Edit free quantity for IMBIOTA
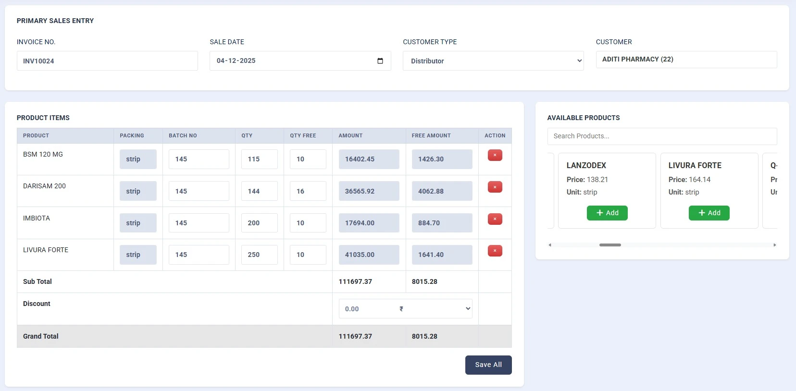796x391 pixels. tap(308, 223)
